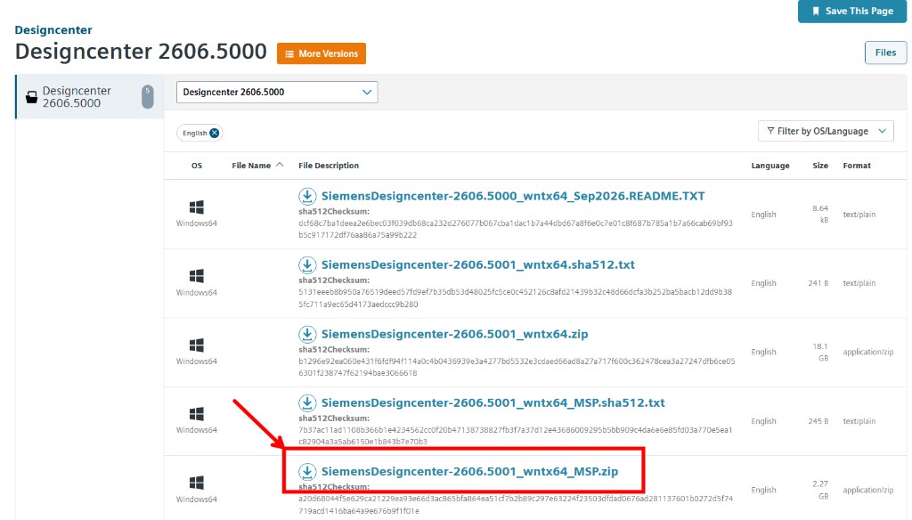Click the Windows logo in README.TXT row

(x=197, y=207)
